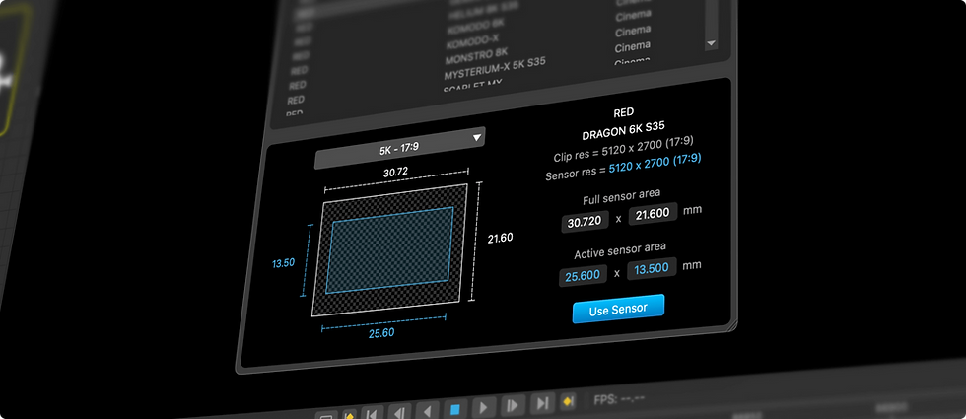The width and height of the screenshot is (966, 419).
Task: Select KOMODO 6K in the camera list
Action: click(477, 28)
